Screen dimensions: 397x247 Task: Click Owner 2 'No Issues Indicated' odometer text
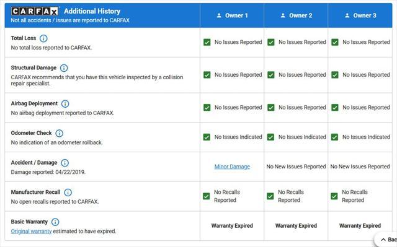pyautogui.click(x=302, y=137)
